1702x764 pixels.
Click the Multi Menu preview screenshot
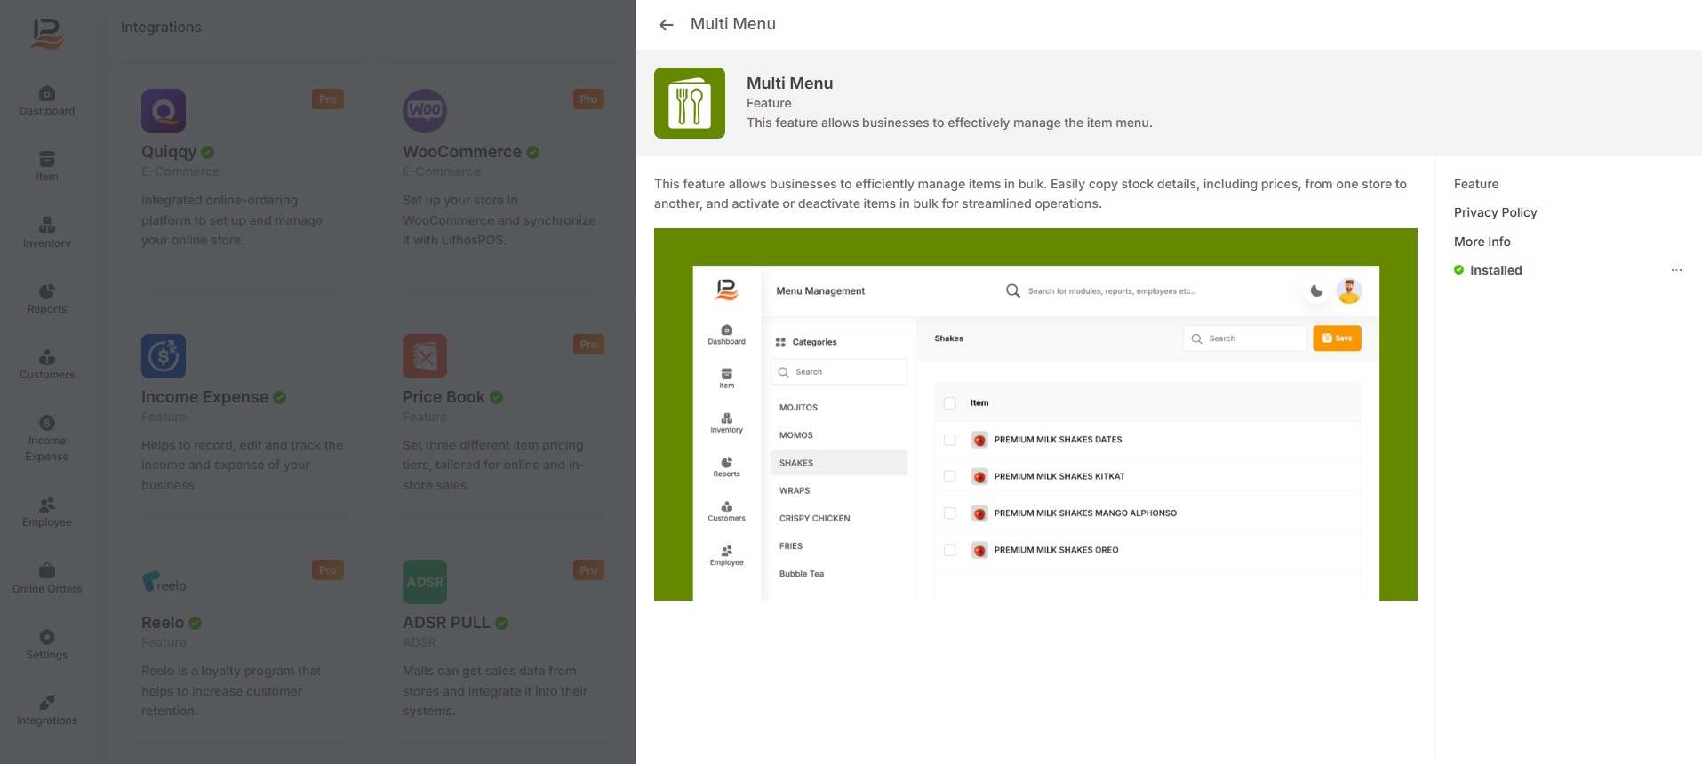point(1035,414)
